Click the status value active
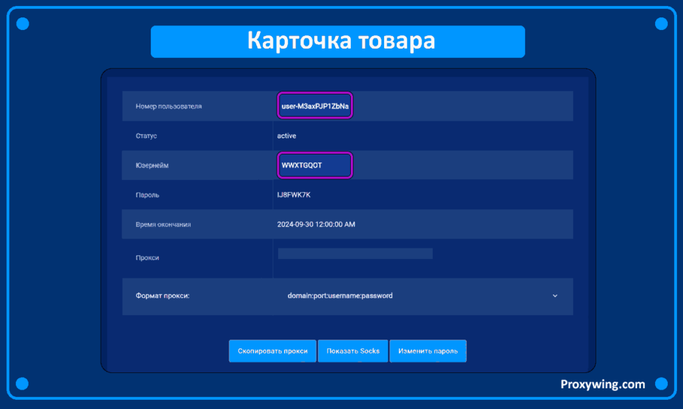The image size is (683, 409). click(287, 136)
